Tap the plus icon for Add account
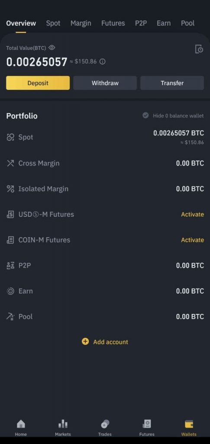Image resolution: width=210 pixels, height=444 pixels. pyautogui.click(x=85, y=342)
